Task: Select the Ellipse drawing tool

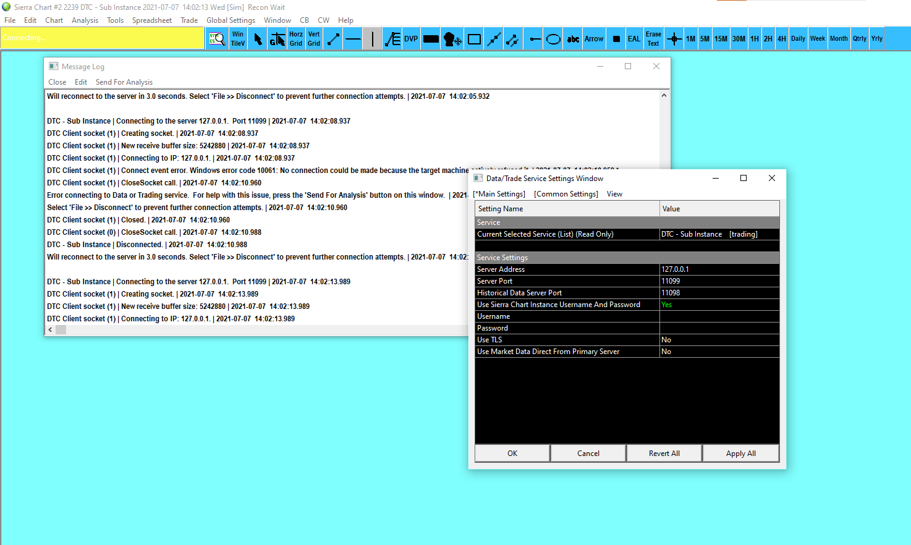Action: point(554,39)
